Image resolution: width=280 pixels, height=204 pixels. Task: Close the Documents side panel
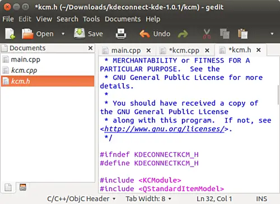[90, 48]
